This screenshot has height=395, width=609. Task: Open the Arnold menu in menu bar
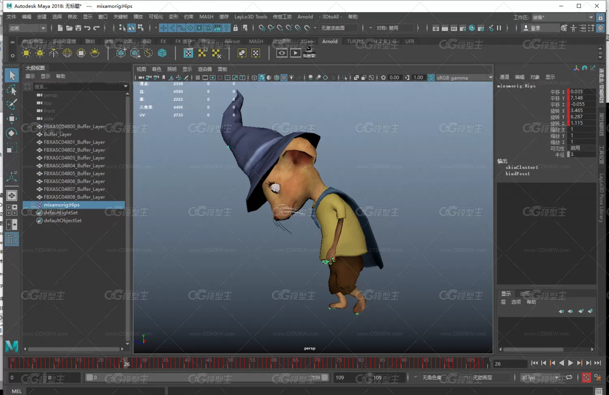click(305, 17)
